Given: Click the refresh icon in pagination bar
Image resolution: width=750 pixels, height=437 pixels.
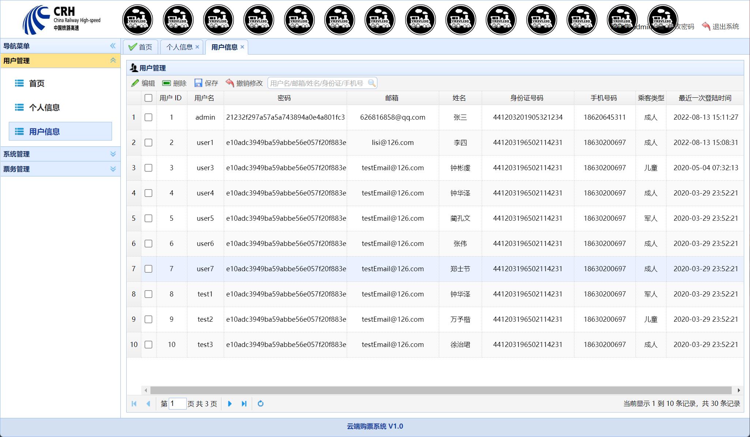Looking at the screenshot, I should click(x=261, y=404).
